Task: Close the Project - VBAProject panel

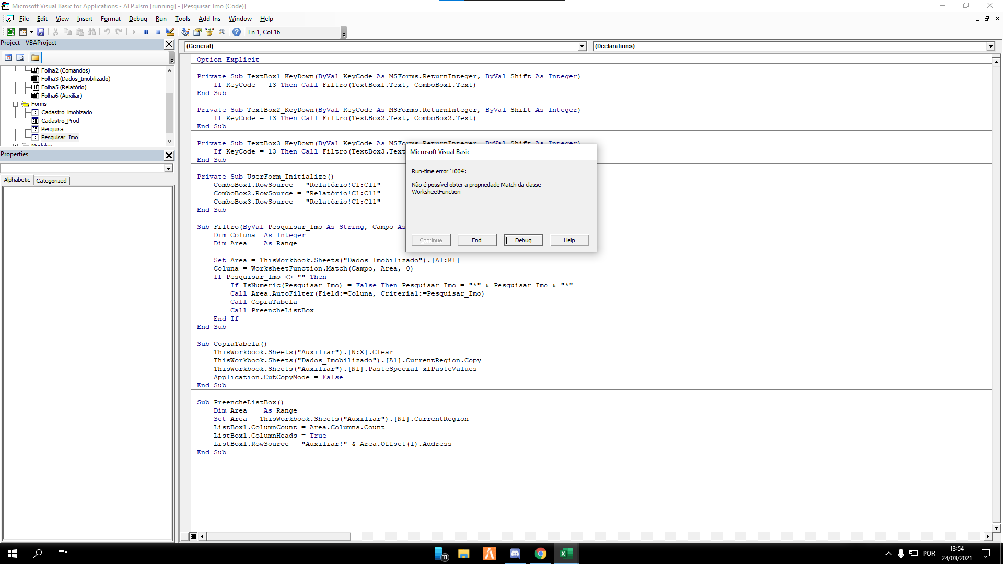Action: pyautogui.click(x=169, y=44)
